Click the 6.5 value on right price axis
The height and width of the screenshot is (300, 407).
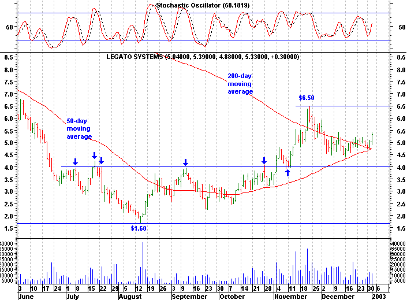(401, 106)
